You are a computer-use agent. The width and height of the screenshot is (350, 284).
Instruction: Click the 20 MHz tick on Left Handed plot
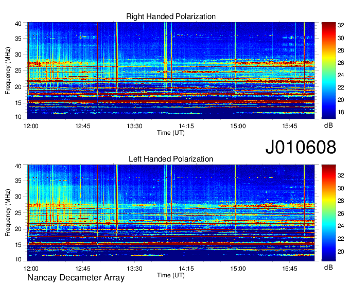point(18,229)
